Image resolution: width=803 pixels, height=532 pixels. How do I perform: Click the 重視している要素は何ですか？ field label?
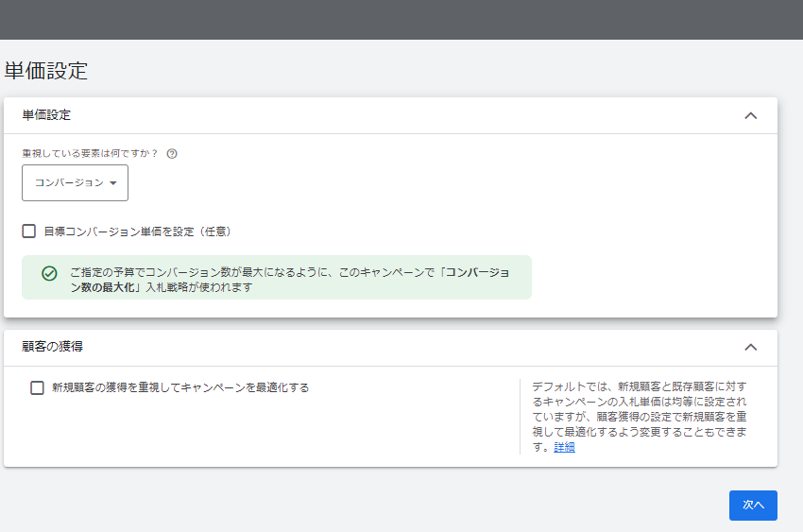90,154
